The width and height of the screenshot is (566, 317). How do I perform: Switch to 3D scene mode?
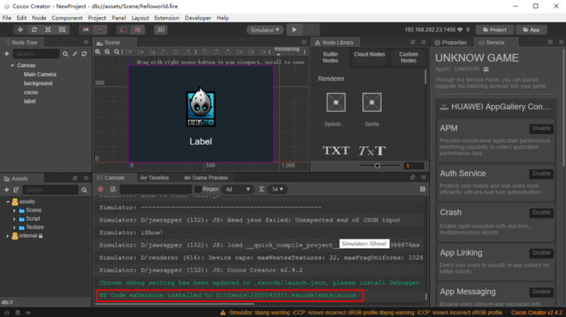(161, 30)
